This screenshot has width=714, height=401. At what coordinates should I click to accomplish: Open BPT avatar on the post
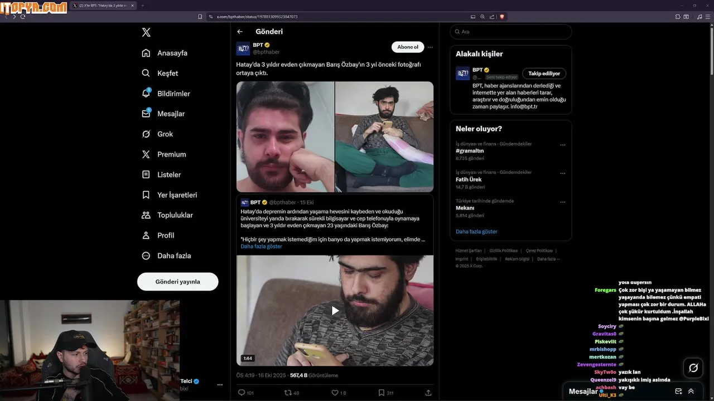[243, 48]
